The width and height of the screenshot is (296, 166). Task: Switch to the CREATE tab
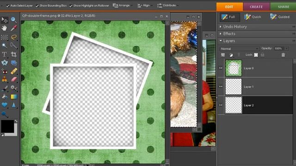256,7
